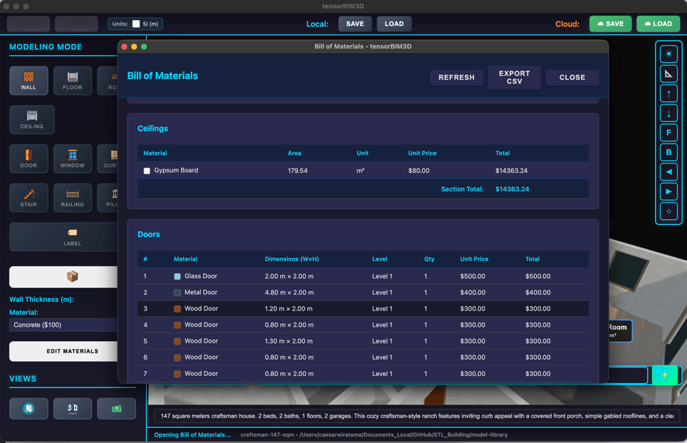Click the cloud Save button
The height and width of the screenshot is (443, 687).
click(x=611, y=23)
